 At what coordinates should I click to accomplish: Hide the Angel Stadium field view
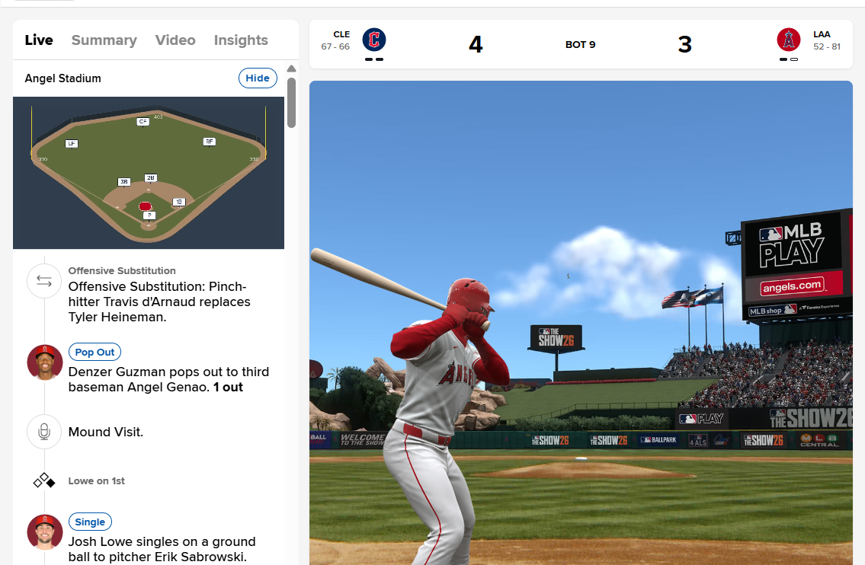point(258,78)
